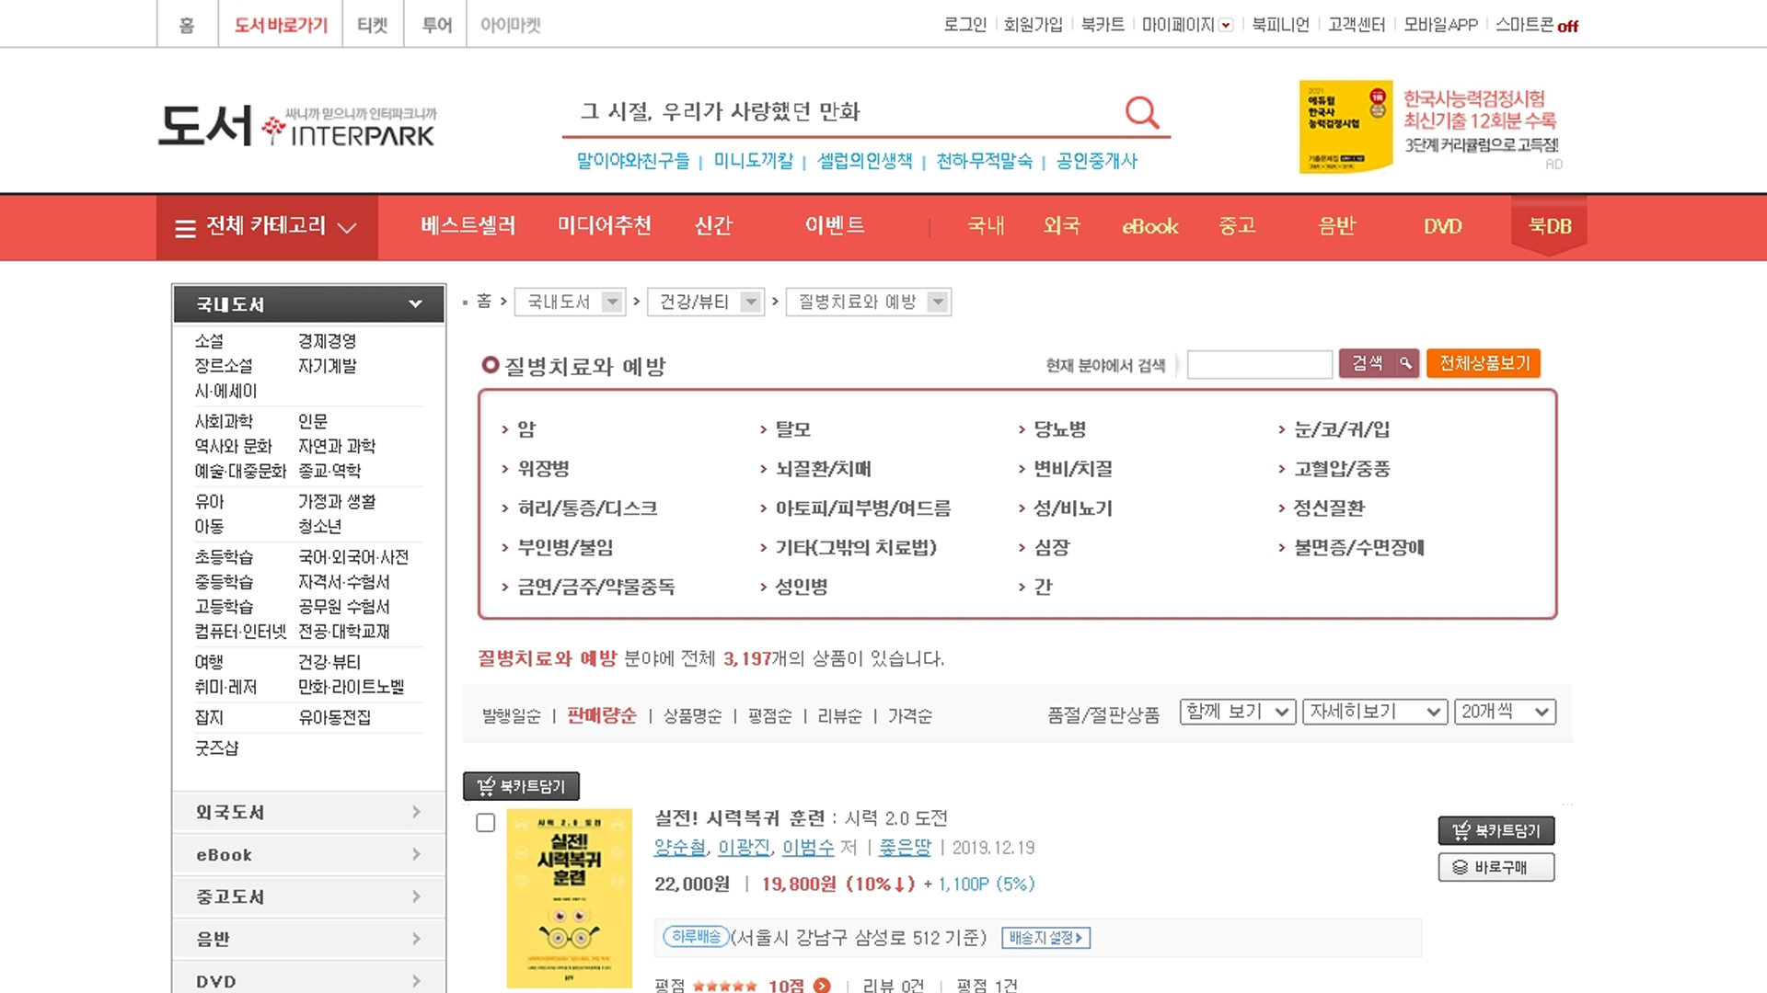This screenshot has height=993, width=1767.
Task: Toggle the 스마트폰 off switch
Action: (x=1567, y=27)
